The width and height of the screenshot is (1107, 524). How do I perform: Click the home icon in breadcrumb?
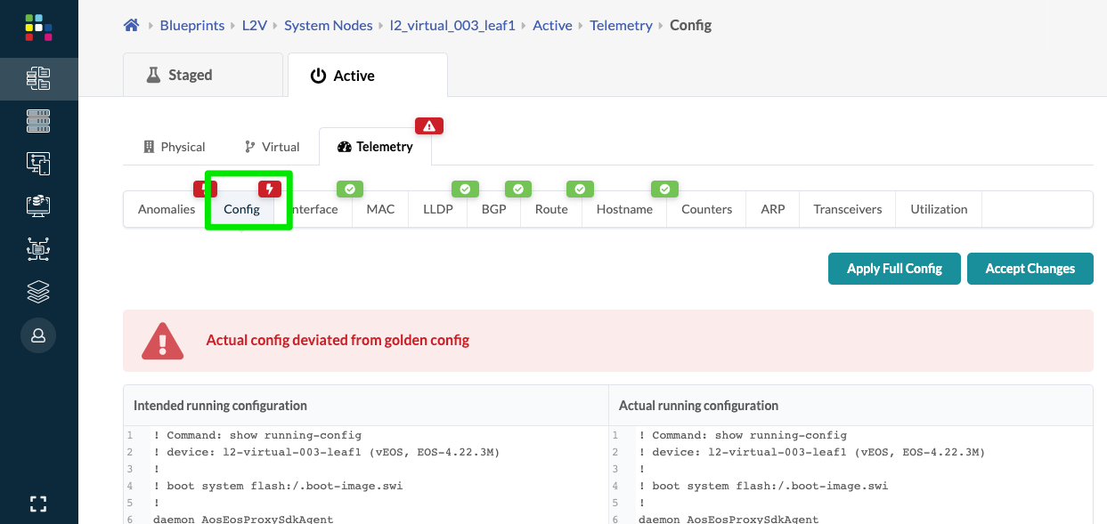pos(131,26)
